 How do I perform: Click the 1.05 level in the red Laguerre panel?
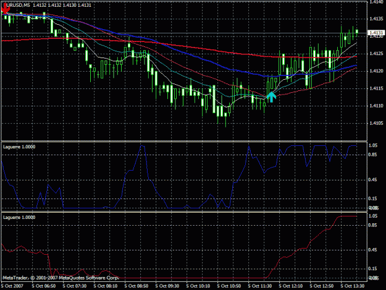click(x=373, y=216)
